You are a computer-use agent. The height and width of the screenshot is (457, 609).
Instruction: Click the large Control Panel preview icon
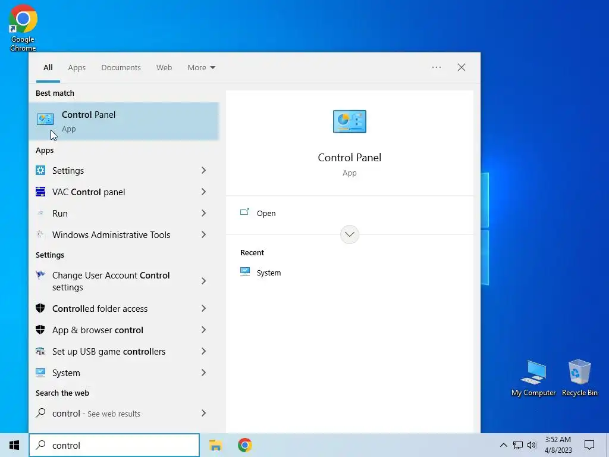350,121
